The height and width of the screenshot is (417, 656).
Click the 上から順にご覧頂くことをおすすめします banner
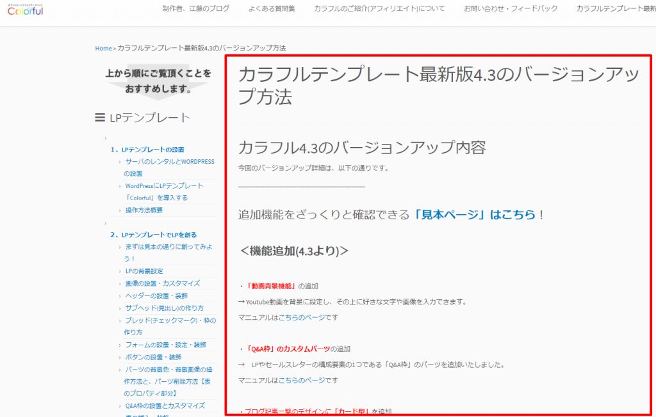click(x=158, y=81)
